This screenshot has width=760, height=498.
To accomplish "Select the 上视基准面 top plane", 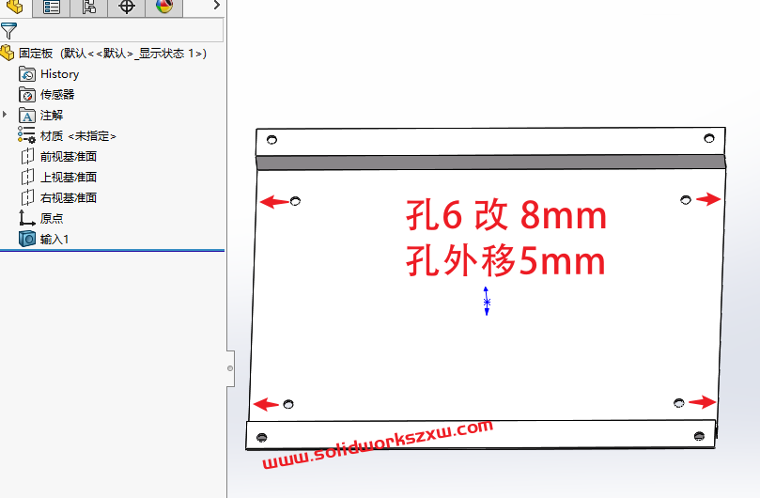I will (x=68, y=178).
